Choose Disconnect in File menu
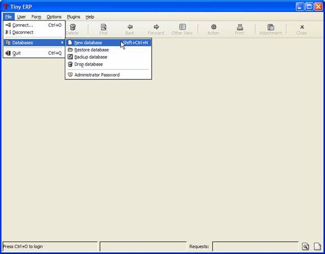Viewport: 325px width, 254px height. [x=34, y=32]
